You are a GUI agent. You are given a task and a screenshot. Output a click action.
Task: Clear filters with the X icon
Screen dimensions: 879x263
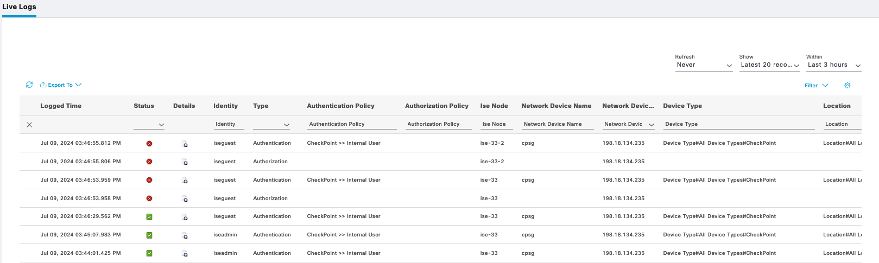(29, 125)
